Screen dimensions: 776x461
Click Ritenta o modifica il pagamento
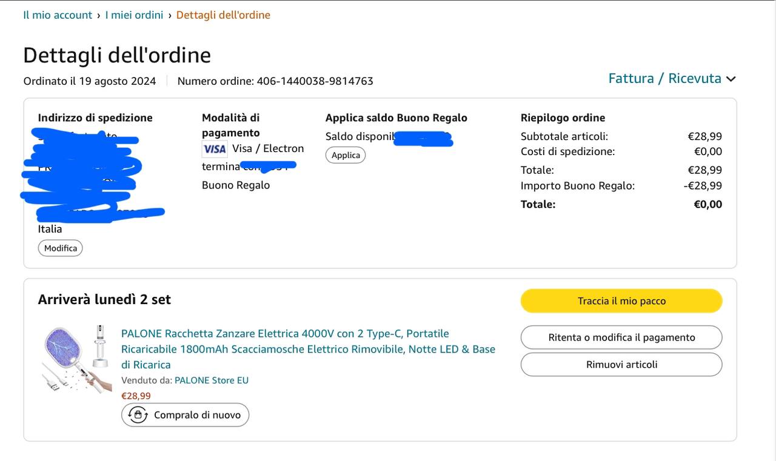click(621, 337)
